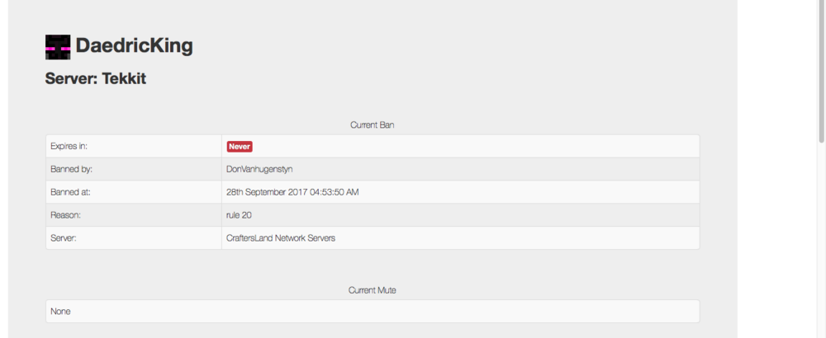Select the rule 20 reason text

click(240, 215)
